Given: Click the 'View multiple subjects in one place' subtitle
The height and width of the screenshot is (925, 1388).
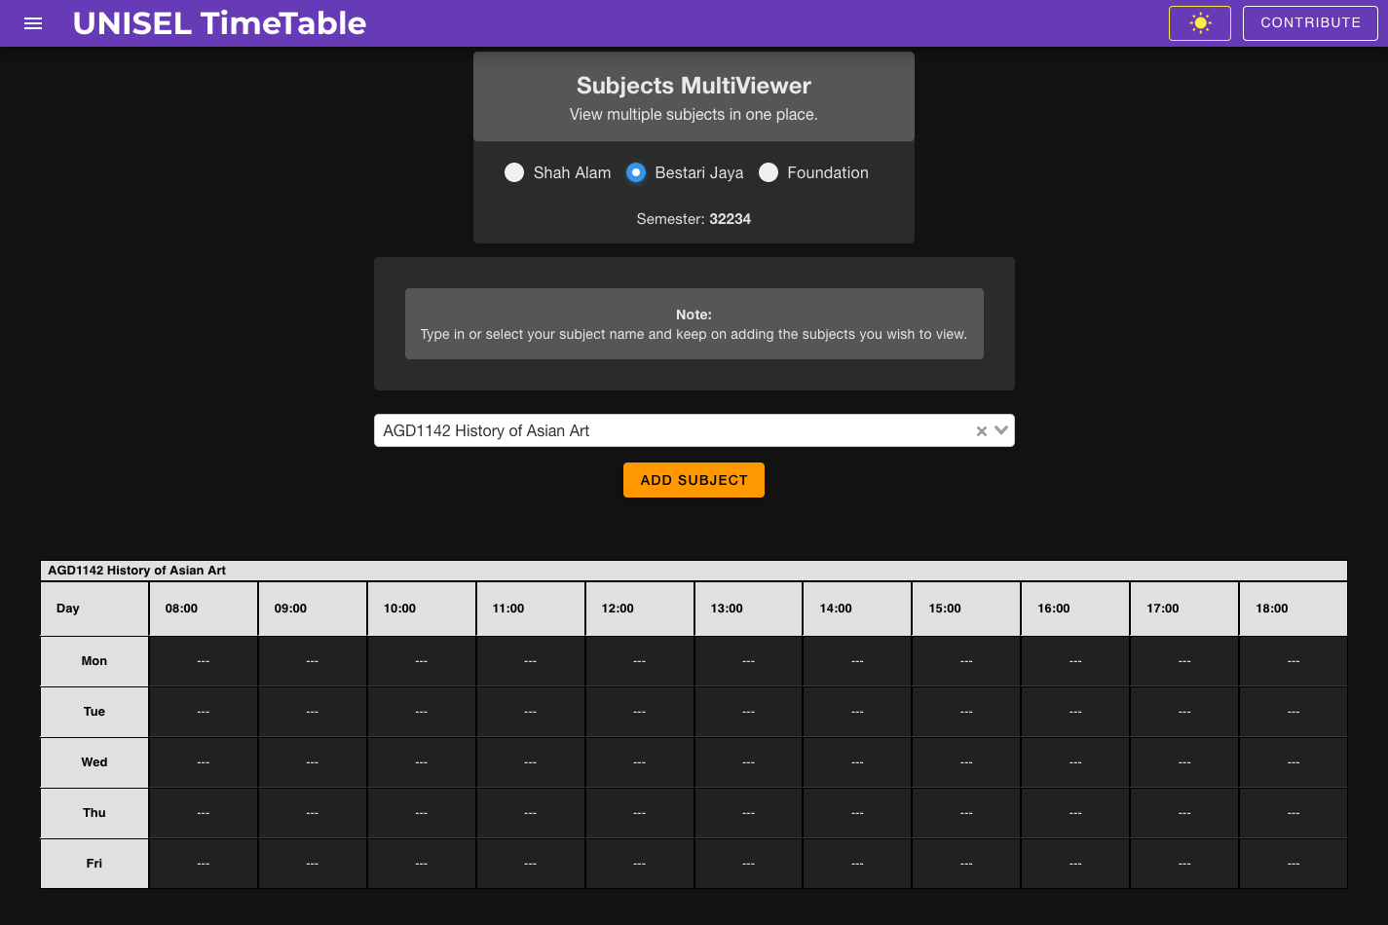Looking at the screenshot, I should [694, 115].
